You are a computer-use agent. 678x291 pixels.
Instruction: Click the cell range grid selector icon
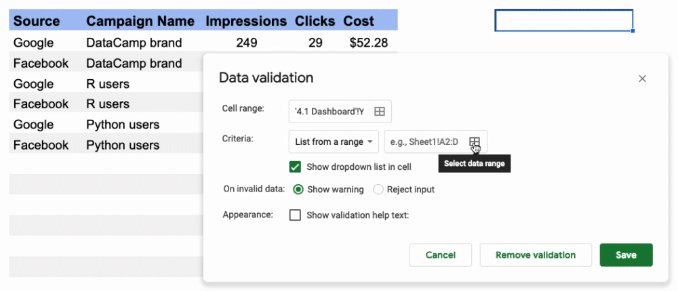coord(379,112)
